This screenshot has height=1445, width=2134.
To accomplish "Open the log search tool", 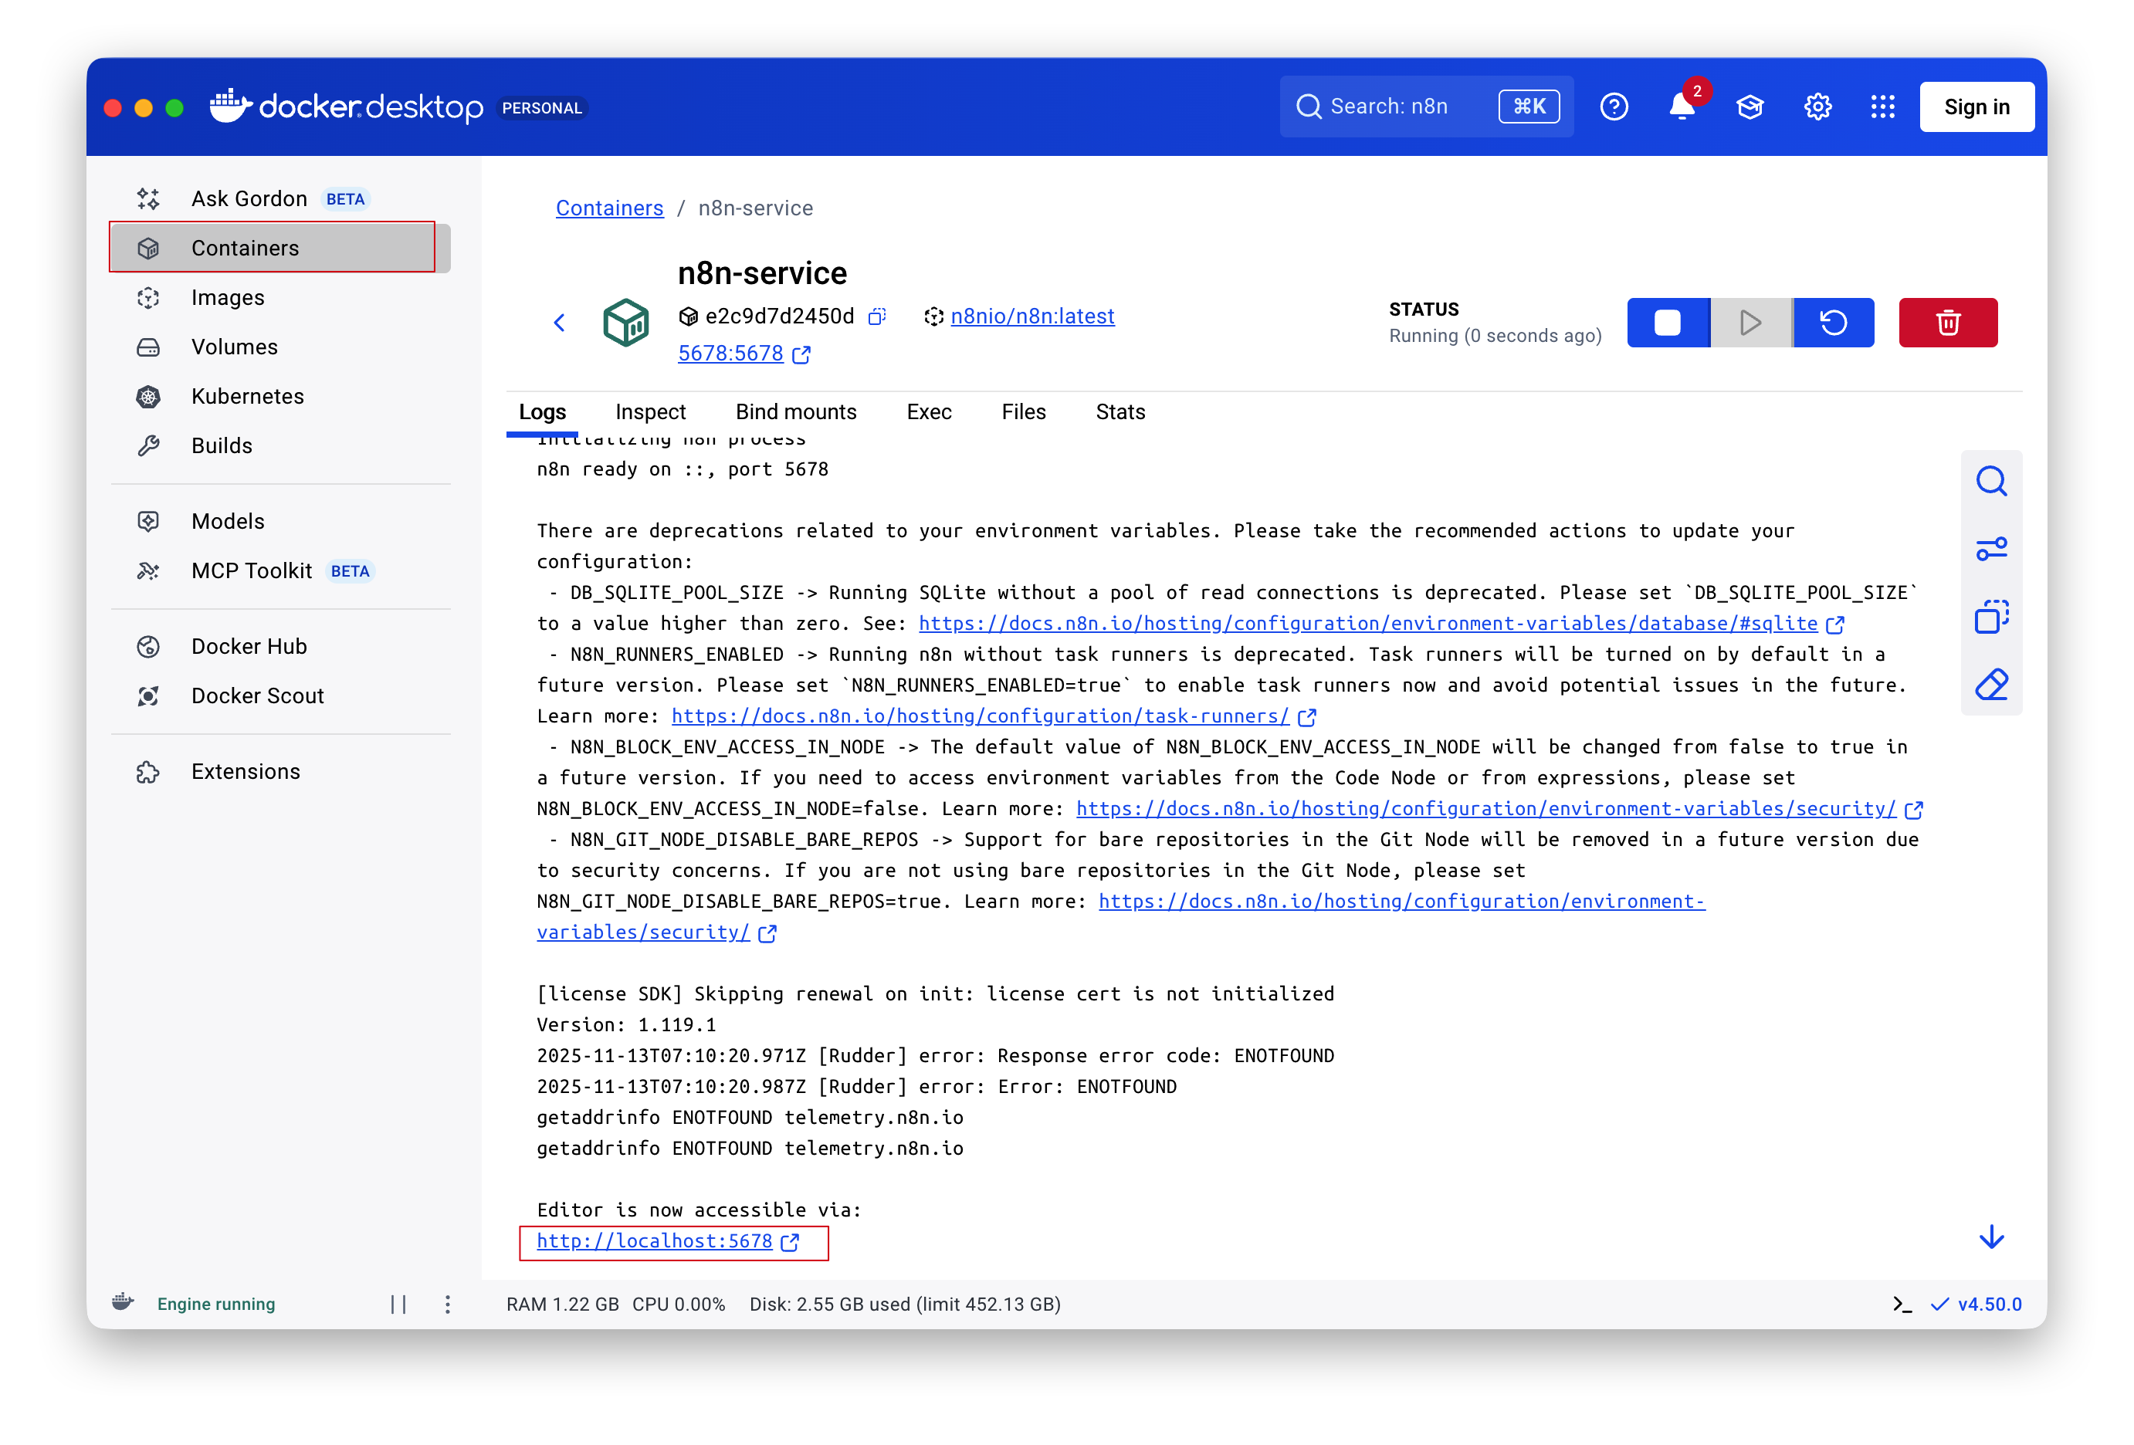I will pyautogui.click(x=1990, y=481).
